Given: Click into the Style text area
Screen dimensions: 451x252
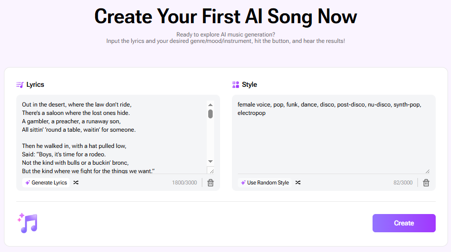Looking at the screenshot, I should coord(334,137).
